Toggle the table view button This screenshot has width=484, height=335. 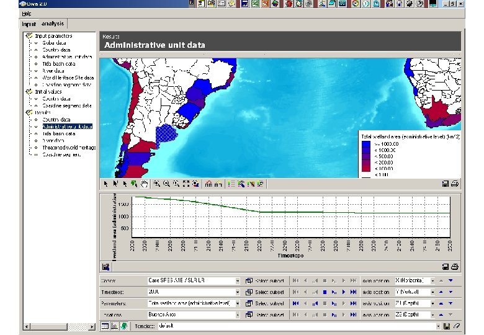pos(105,326)
